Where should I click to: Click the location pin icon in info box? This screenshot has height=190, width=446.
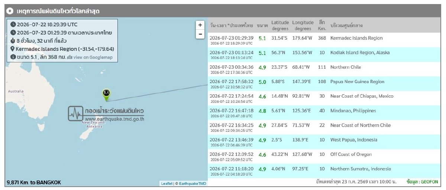[x=13, y=49]
